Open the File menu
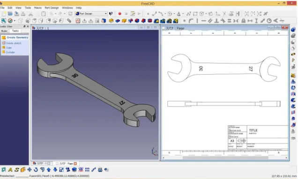The image size is (298, 179). tap(2, 8)
